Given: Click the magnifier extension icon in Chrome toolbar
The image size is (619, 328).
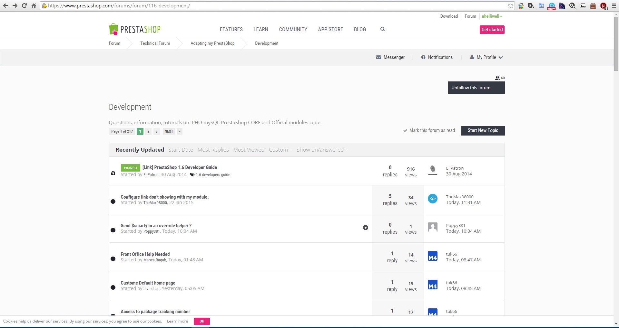Looking at the screenshot, I should pos(572,5).
